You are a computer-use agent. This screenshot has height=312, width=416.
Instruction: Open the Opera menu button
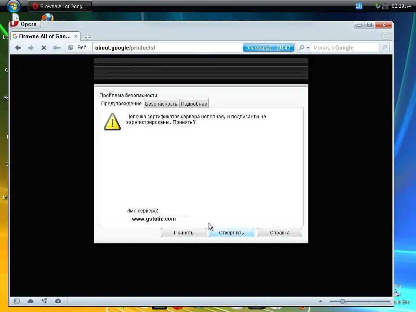[26, 24]
